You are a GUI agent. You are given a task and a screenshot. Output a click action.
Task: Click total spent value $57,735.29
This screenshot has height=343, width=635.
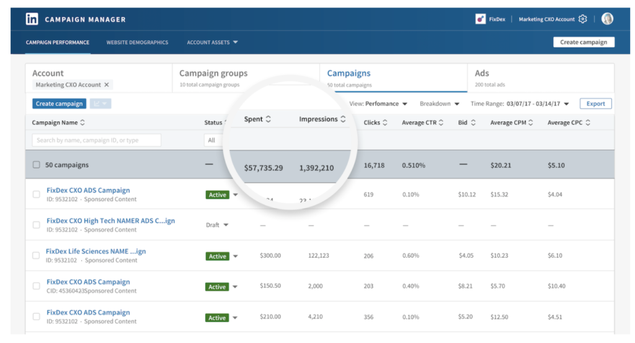[263, 168]
